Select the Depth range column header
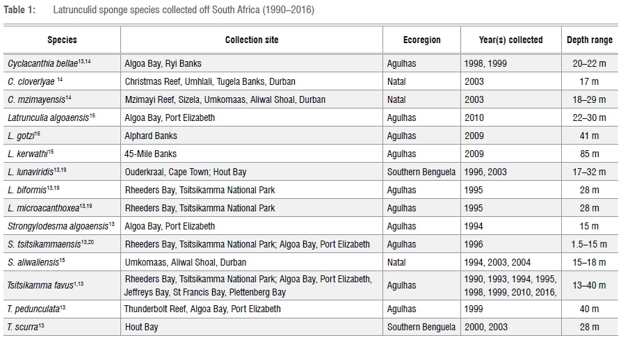The height and width of the screenshot is (340, 621). [590, 40]
